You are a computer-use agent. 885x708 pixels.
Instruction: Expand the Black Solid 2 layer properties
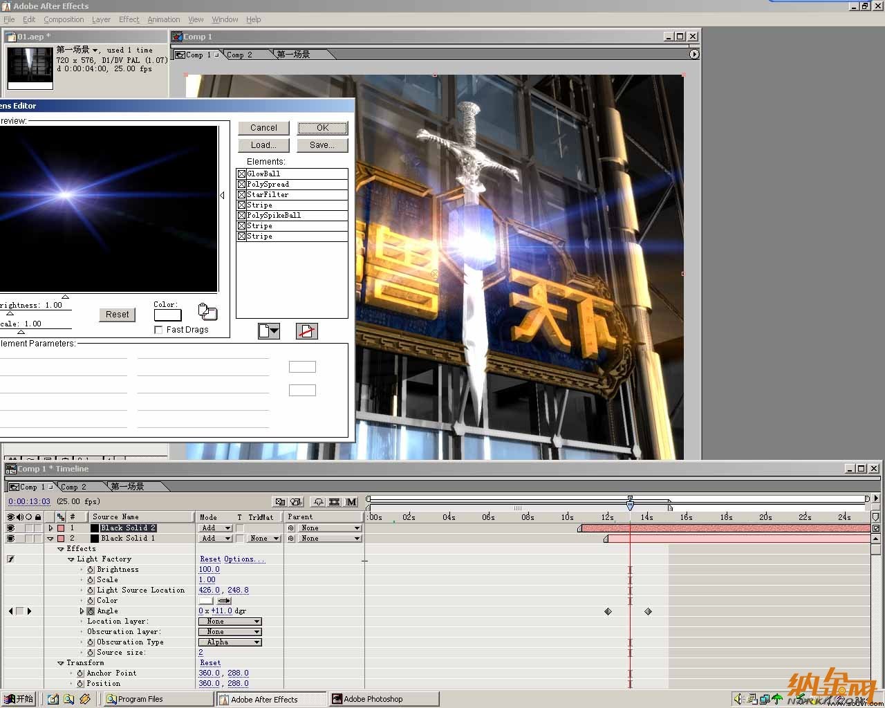coord(50,528)
